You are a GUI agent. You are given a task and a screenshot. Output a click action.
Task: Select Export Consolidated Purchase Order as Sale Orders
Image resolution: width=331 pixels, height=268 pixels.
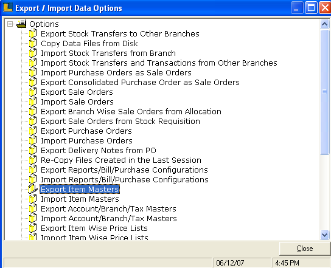(140, 82)
